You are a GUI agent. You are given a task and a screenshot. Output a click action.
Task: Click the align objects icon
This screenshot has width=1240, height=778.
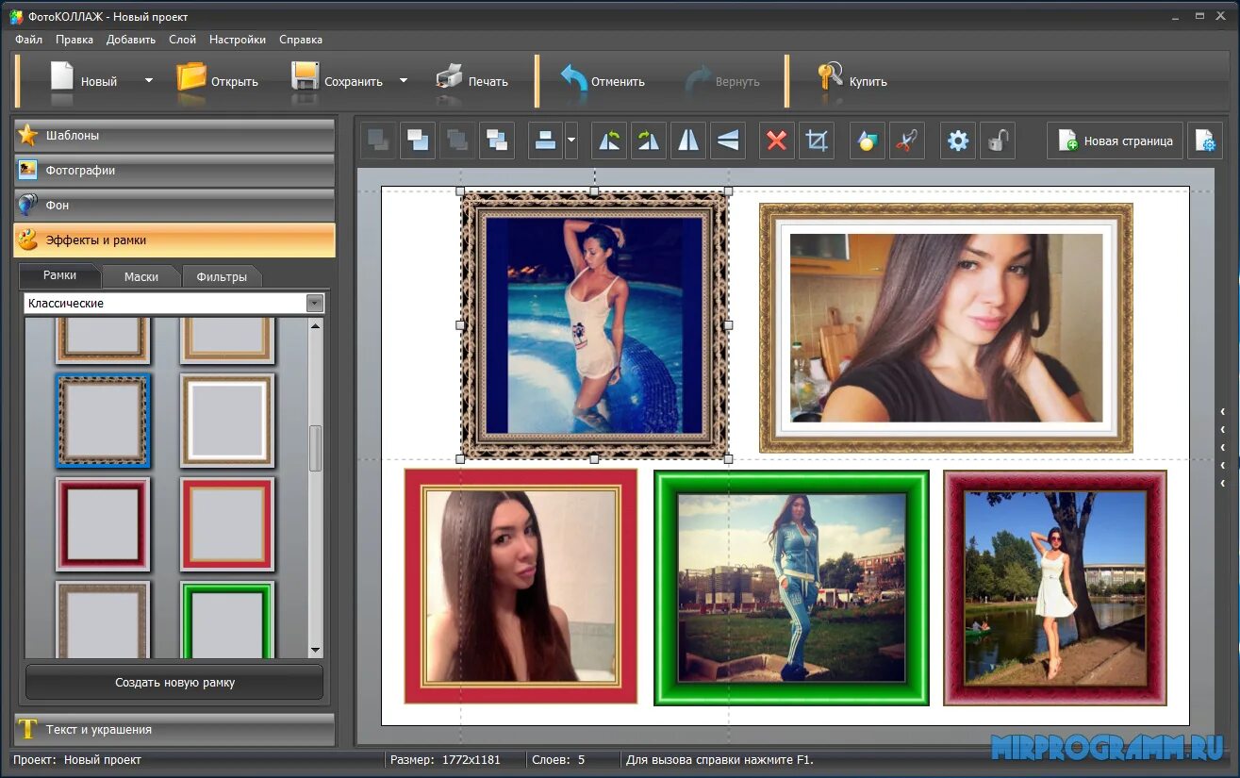tap(545, 141)
